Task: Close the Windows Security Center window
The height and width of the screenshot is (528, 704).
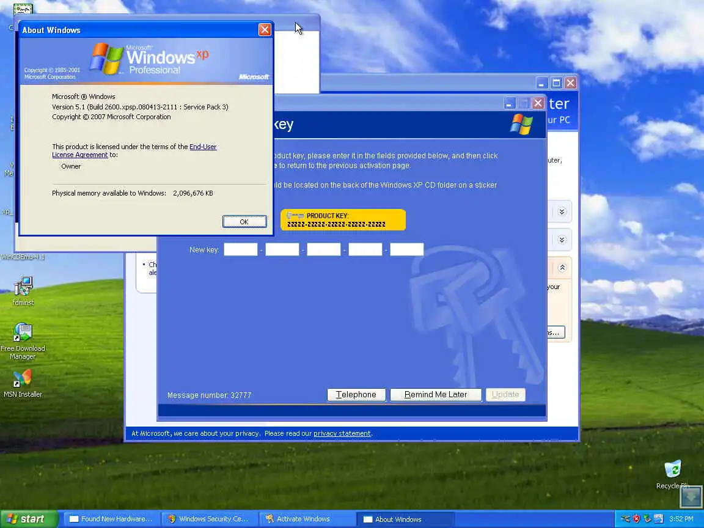Action: coord(570,83)
